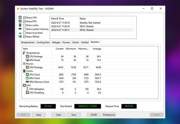Image resolution: width=180 pixels, height=124 pixels.
Task: Click the CPU Package maximum power 59.71
Action: click(86, 67)
